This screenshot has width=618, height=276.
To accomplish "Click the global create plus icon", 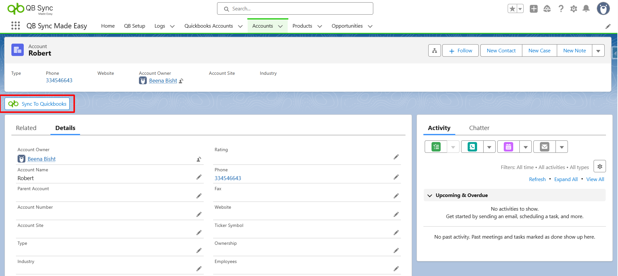I will pyautogui.click(x=534, y=9).
